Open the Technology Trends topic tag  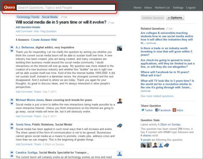click(28, 17)
